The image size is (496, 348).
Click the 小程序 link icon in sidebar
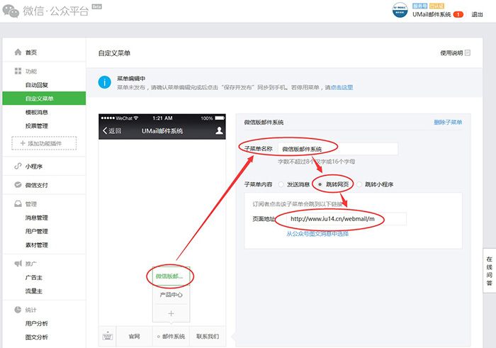point(18,166)
